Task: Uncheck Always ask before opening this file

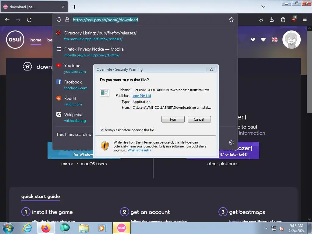Action: tap(102, 130)
